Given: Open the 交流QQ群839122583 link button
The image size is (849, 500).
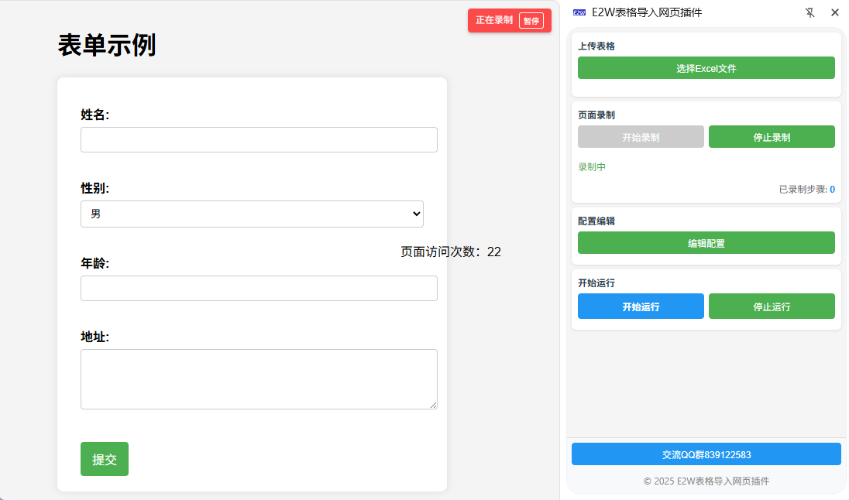Looking at the screenshot, I should [706, 454].
